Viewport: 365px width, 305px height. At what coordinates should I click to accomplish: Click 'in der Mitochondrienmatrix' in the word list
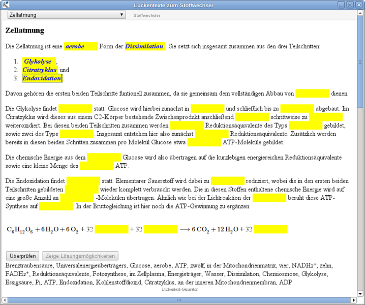click(x=241, y=265)
